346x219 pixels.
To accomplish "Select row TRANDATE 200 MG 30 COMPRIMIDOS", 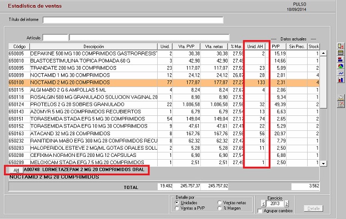I will click(x=164, y=68).
